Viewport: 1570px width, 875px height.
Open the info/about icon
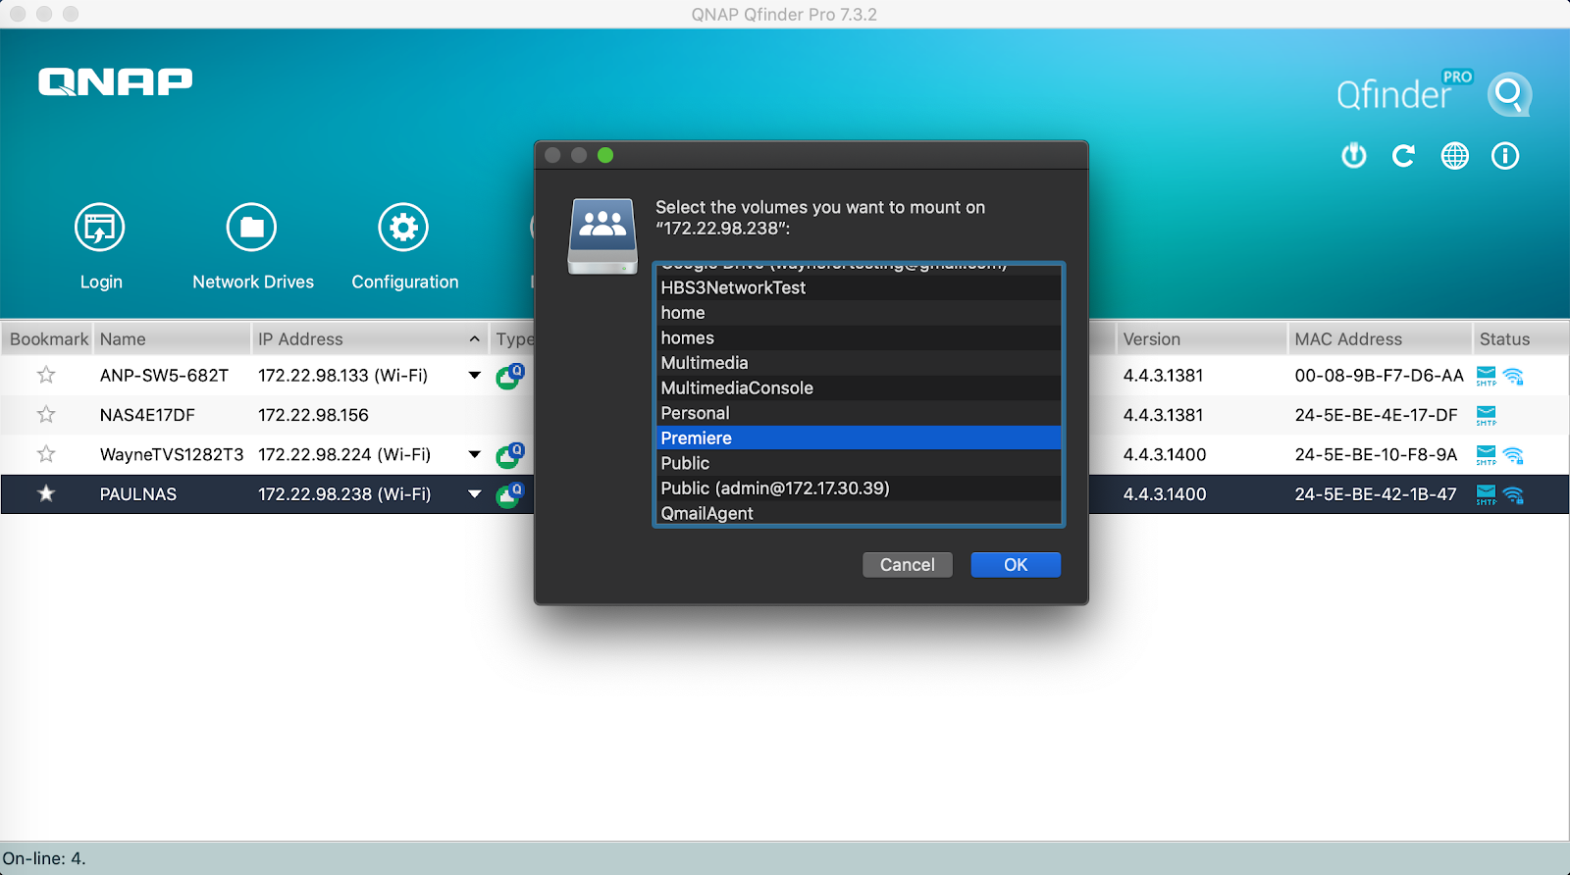pos(1505,155)
